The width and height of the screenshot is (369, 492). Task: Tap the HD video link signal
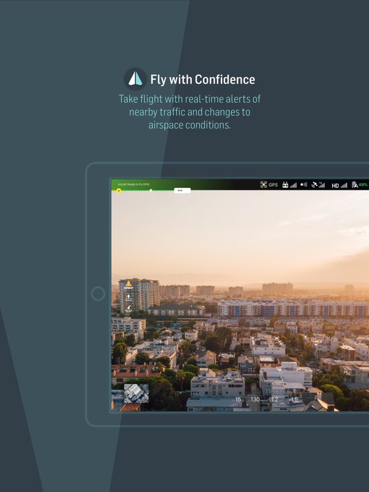[x=340, y=185]
